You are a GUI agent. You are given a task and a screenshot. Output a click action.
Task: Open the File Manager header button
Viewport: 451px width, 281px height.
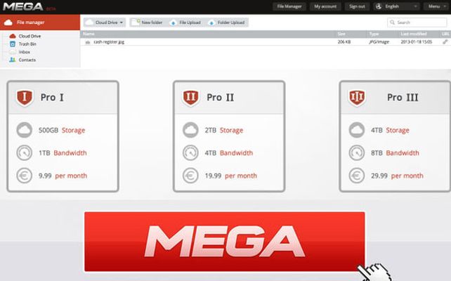click(289, 6)
